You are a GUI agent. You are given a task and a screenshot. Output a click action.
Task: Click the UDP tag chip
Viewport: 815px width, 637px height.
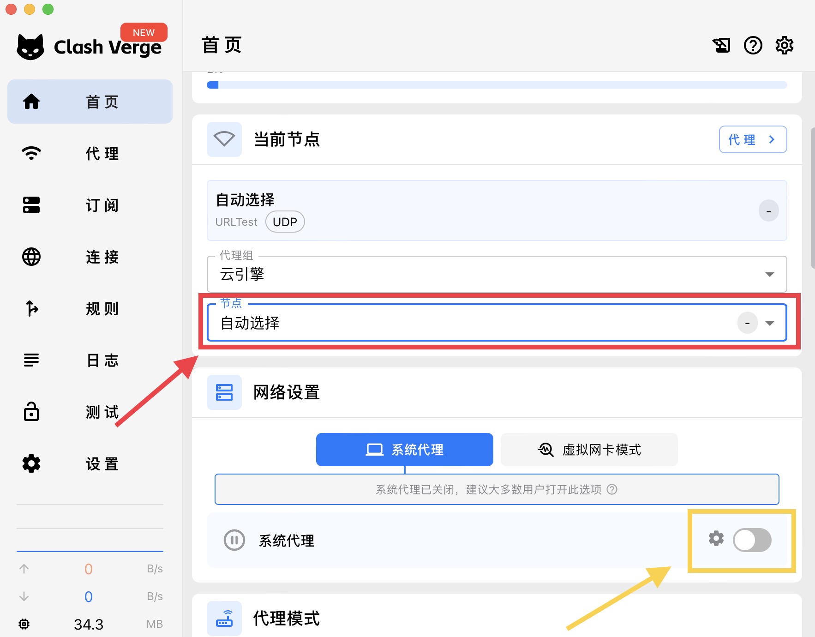pyautogui.click(x=285, y=222)
